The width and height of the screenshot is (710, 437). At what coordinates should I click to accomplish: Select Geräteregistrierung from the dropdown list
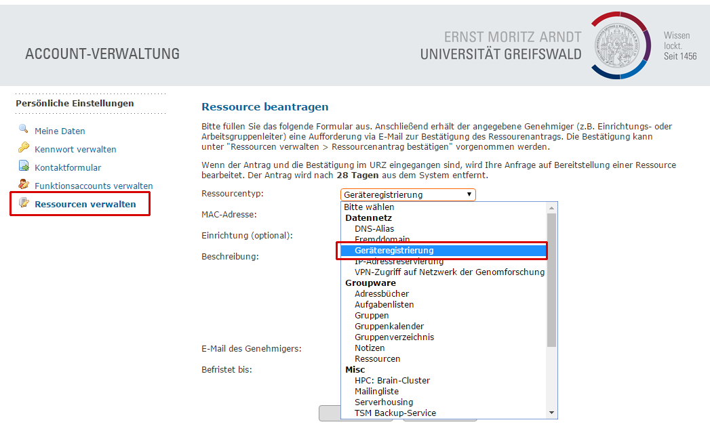(394, 251)
